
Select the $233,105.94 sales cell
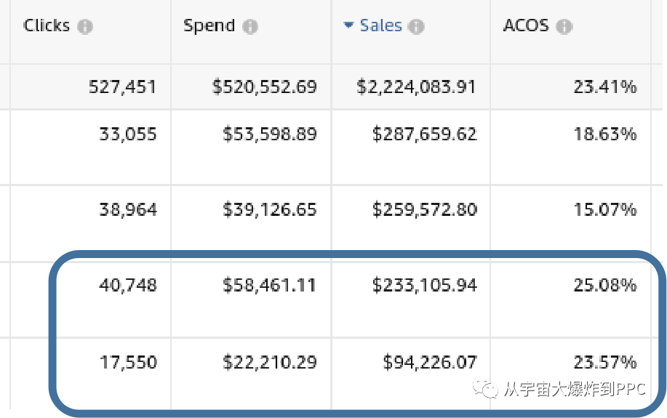[425, 286]
